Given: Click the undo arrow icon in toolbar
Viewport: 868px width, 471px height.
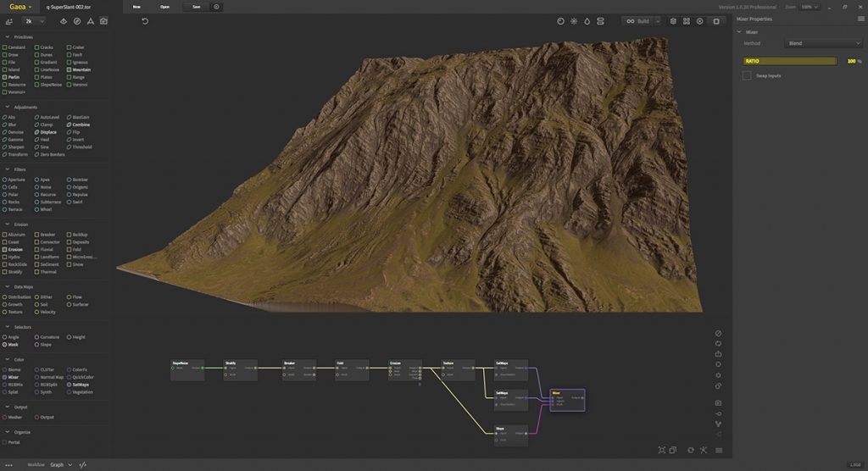Looking at the screenshot, I should click(145, 21).
